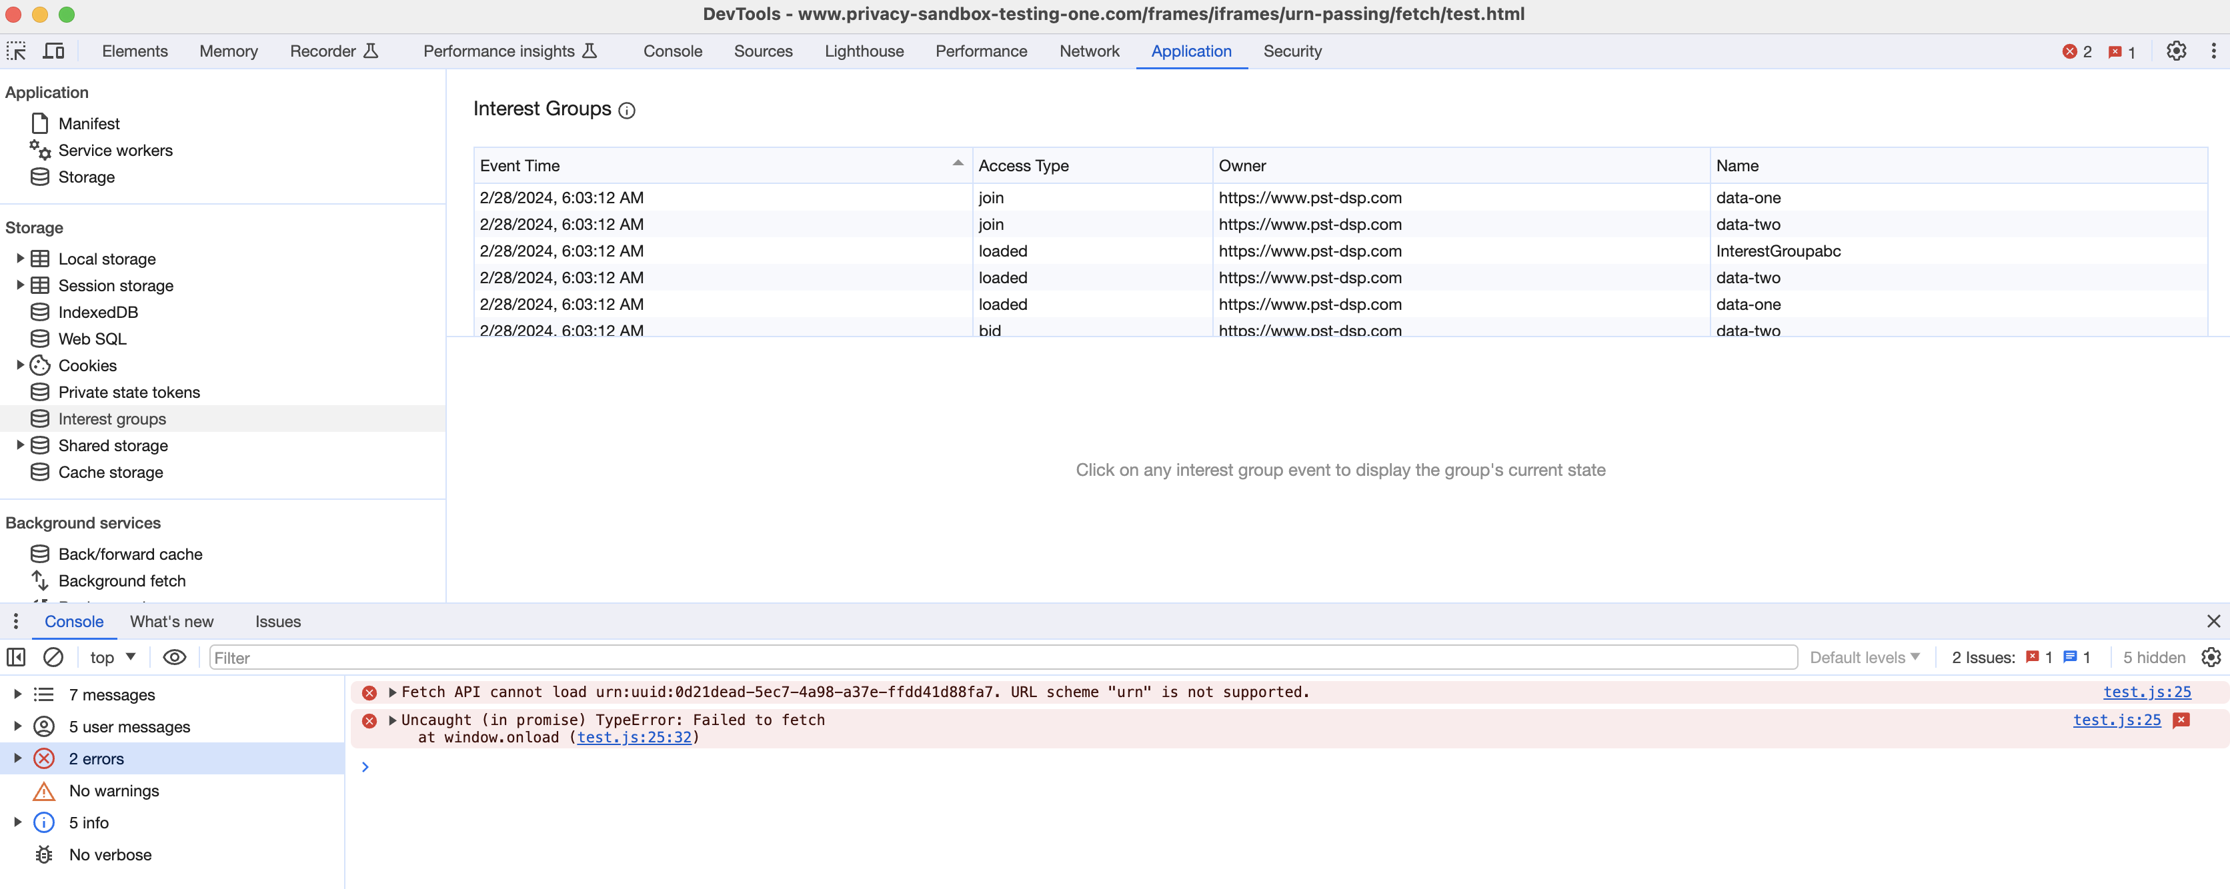Select the No verbose filter row
The height and width of the screenshot is (889, 2230).
click(x=171, y=854)
